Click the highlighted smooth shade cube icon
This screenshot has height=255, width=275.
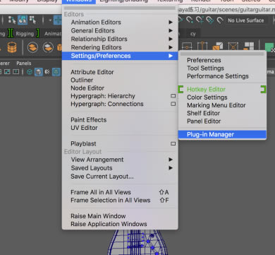39,71
